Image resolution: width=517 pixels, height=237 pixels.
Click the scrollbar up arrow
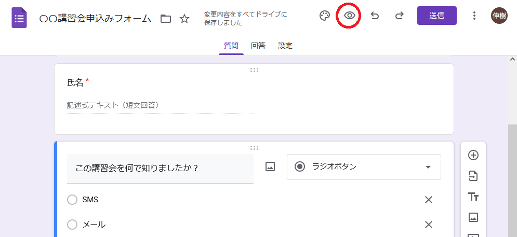pos(512,59)
